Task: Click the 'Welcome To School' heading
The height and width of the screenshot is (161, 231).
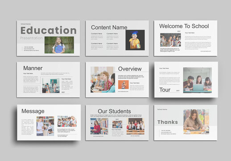Action: (184, 26)
